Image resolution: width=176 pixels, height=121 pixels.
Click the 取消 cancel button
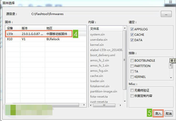click(x=168, y=114)
